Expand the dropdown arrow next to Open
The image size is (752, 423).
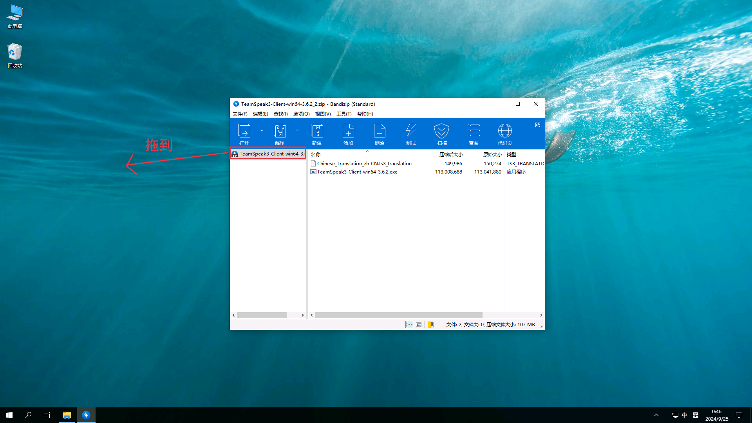point(262,130)
